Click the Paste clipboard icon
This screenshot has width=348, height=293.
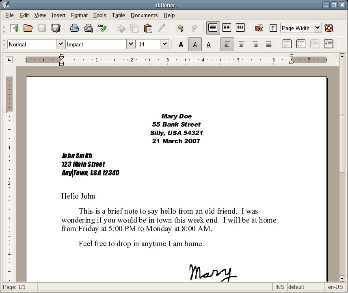(148, 28)
